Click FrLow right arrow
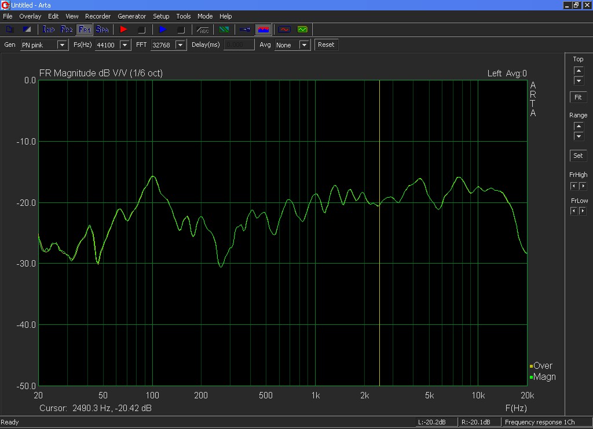The image size is (593, 429). coord(583,210)
